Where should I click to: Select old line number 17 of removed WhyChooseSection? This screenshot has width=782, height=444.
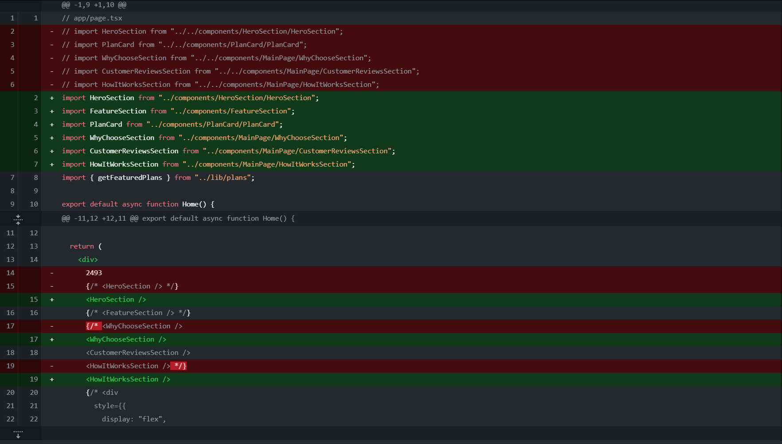coord(11,326)
